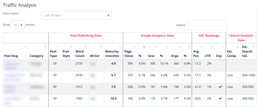Sort by the Orga column icon
This screenshot has height=107, width=257.
tap(180, 47)
